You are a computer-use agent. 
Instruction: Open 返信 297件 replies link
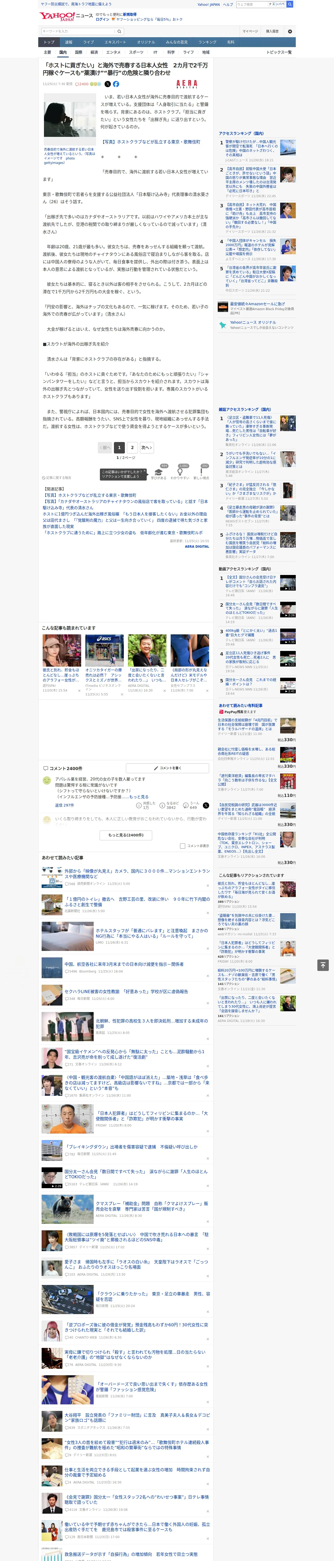[x=64, y=805]
